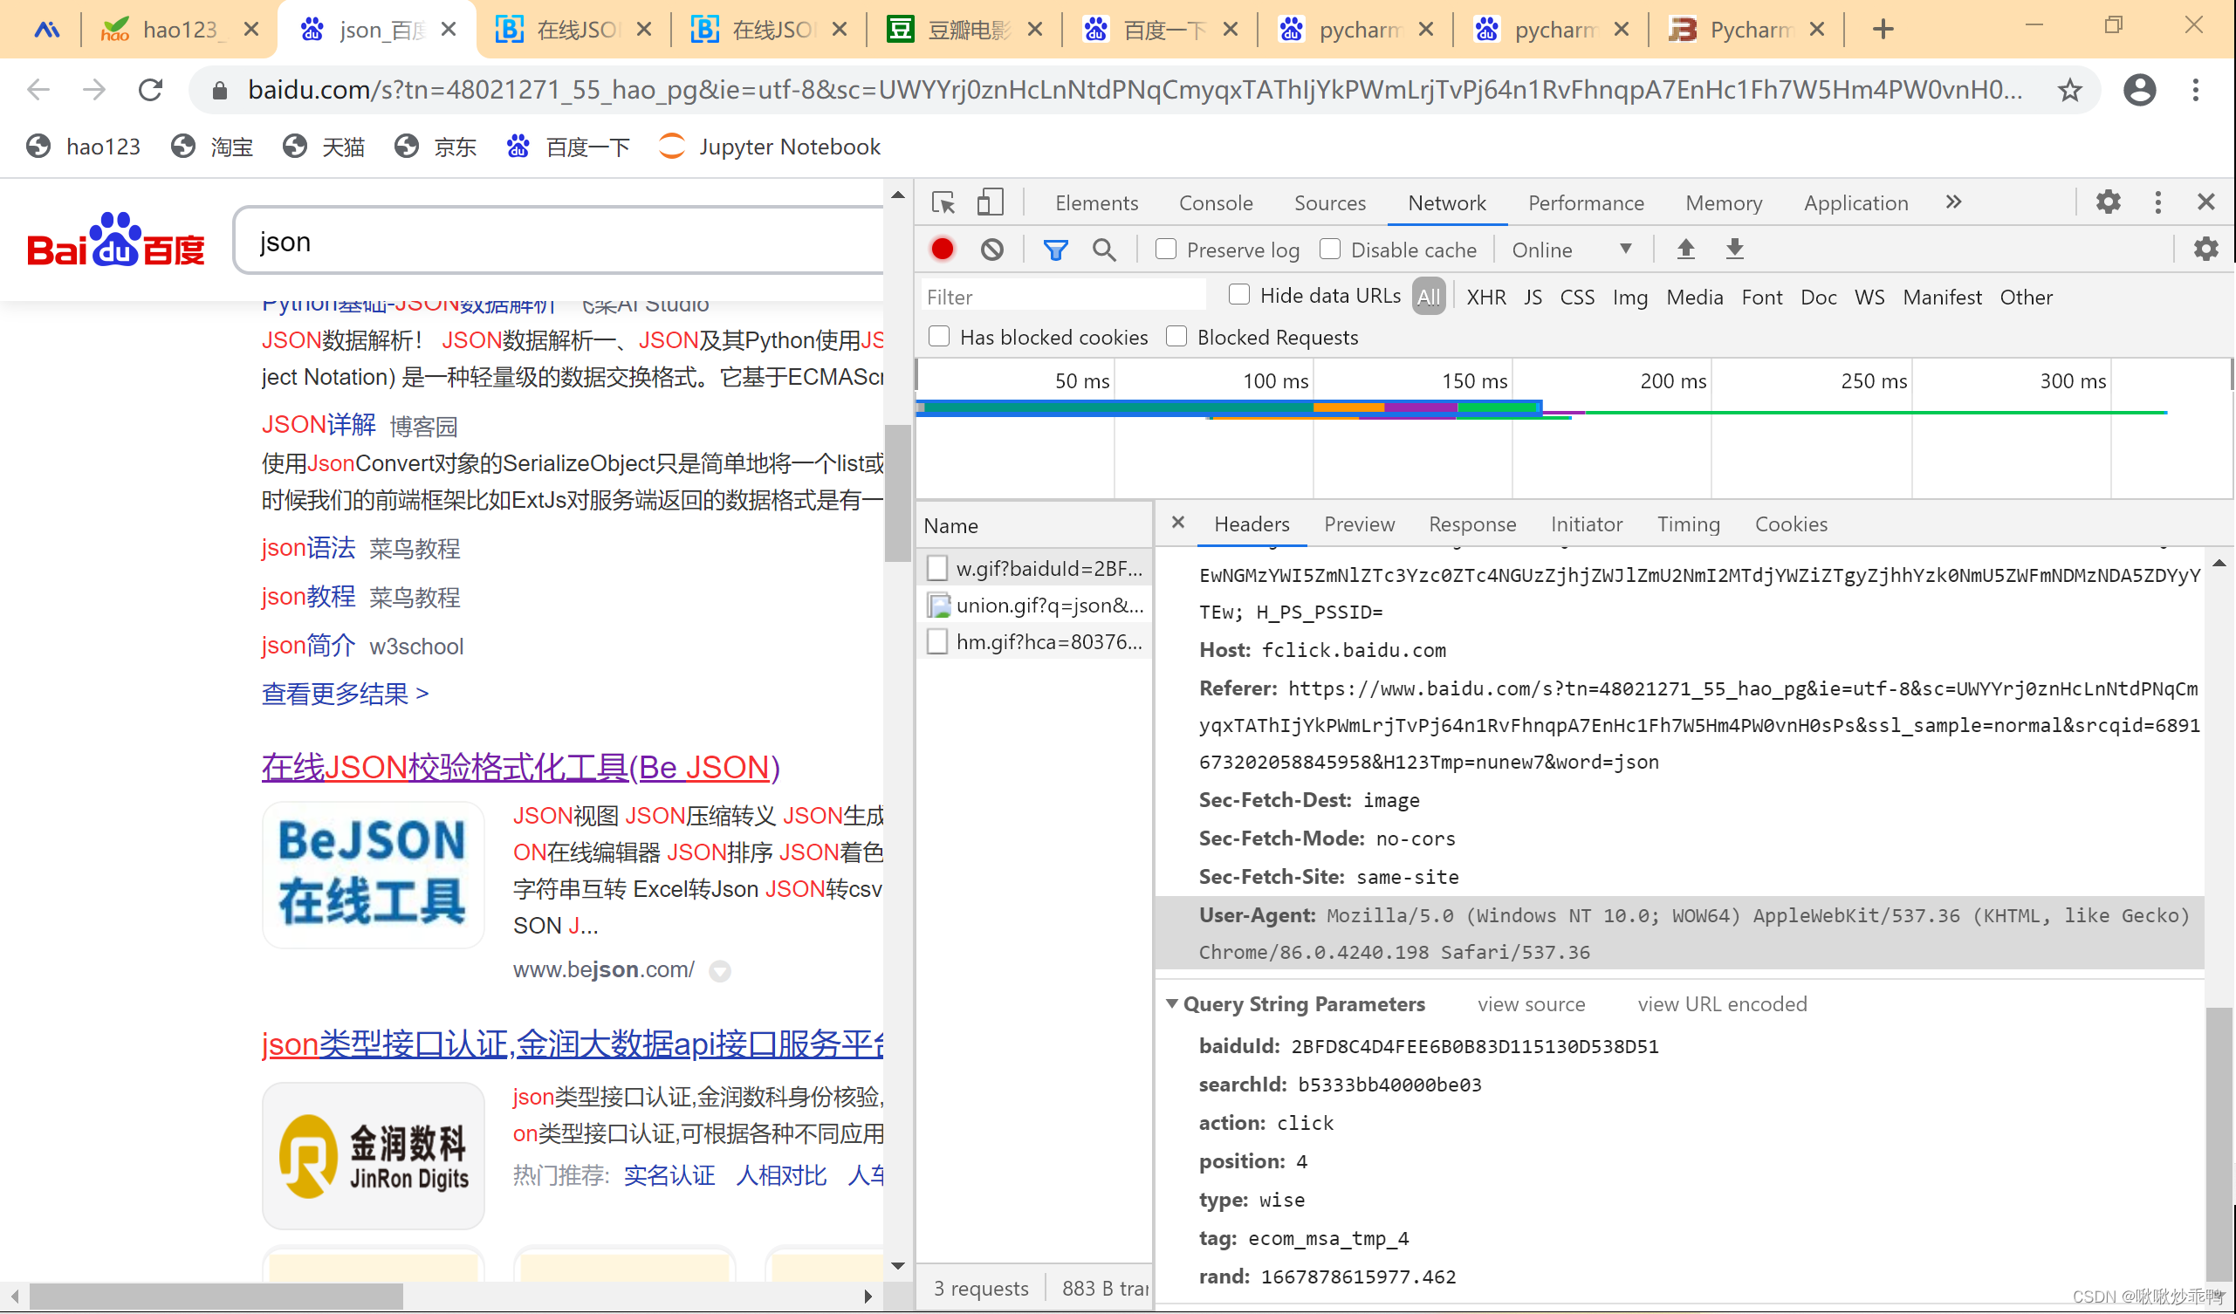Close the request details pane
This screenshot has width=2236, height=1314.
click(x=1178, y=523)
